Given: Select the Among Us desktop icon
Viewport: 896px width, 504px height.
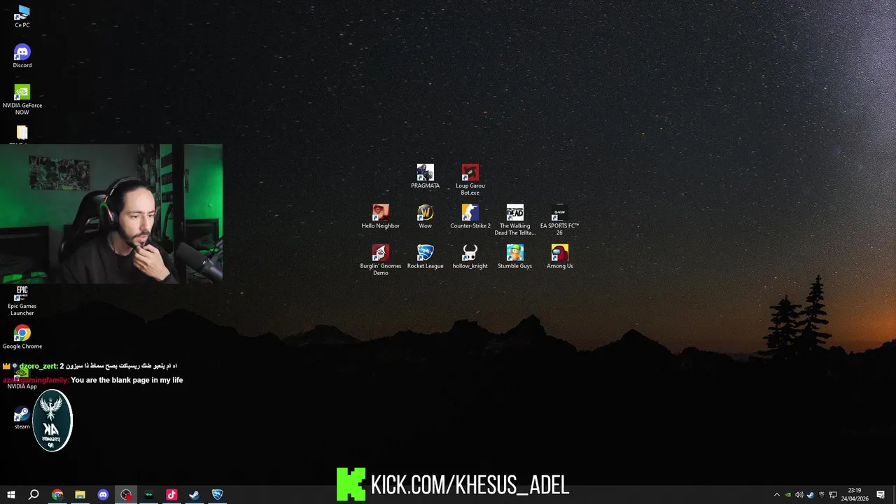Looking at the screenshot, I should pyautogui.click(x=560, y=256).
